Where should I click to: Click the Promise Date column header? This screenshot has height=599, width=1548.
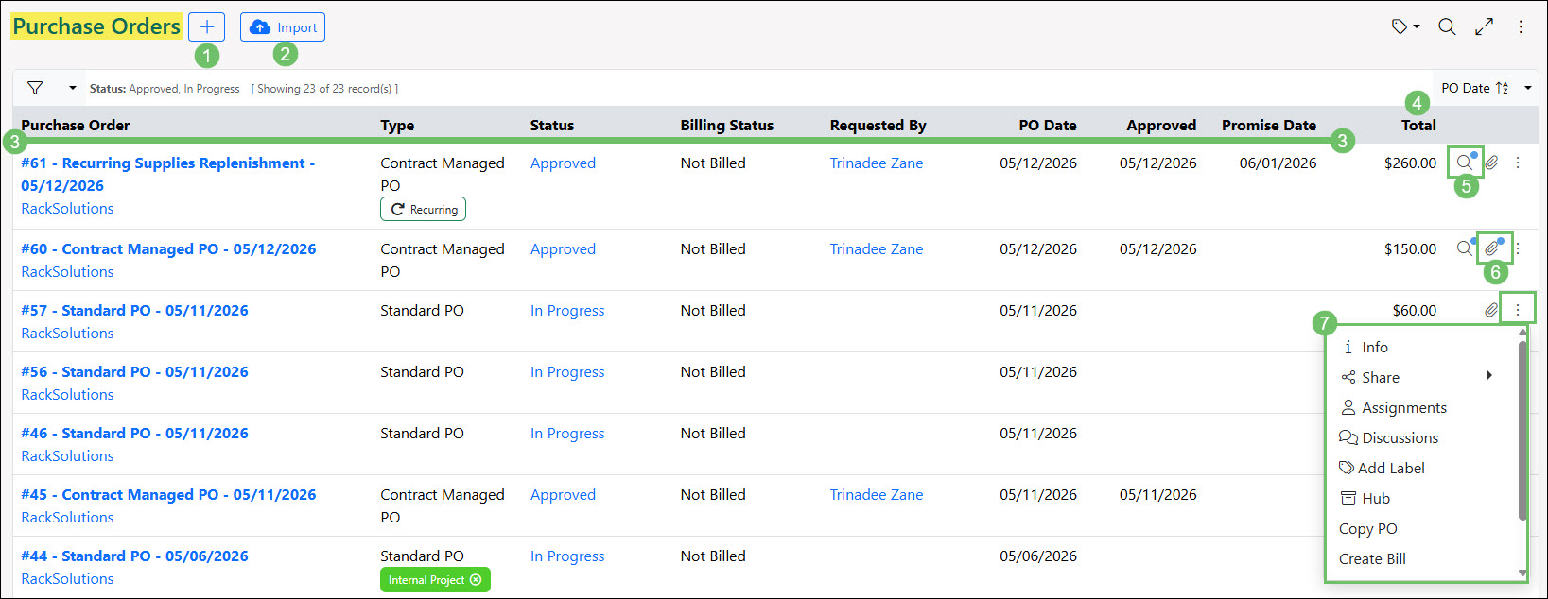pos(1268,125)
